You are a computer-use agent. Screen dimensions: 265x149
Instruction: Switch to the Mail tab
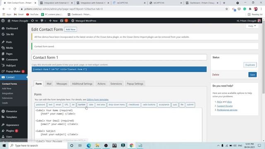49,84
